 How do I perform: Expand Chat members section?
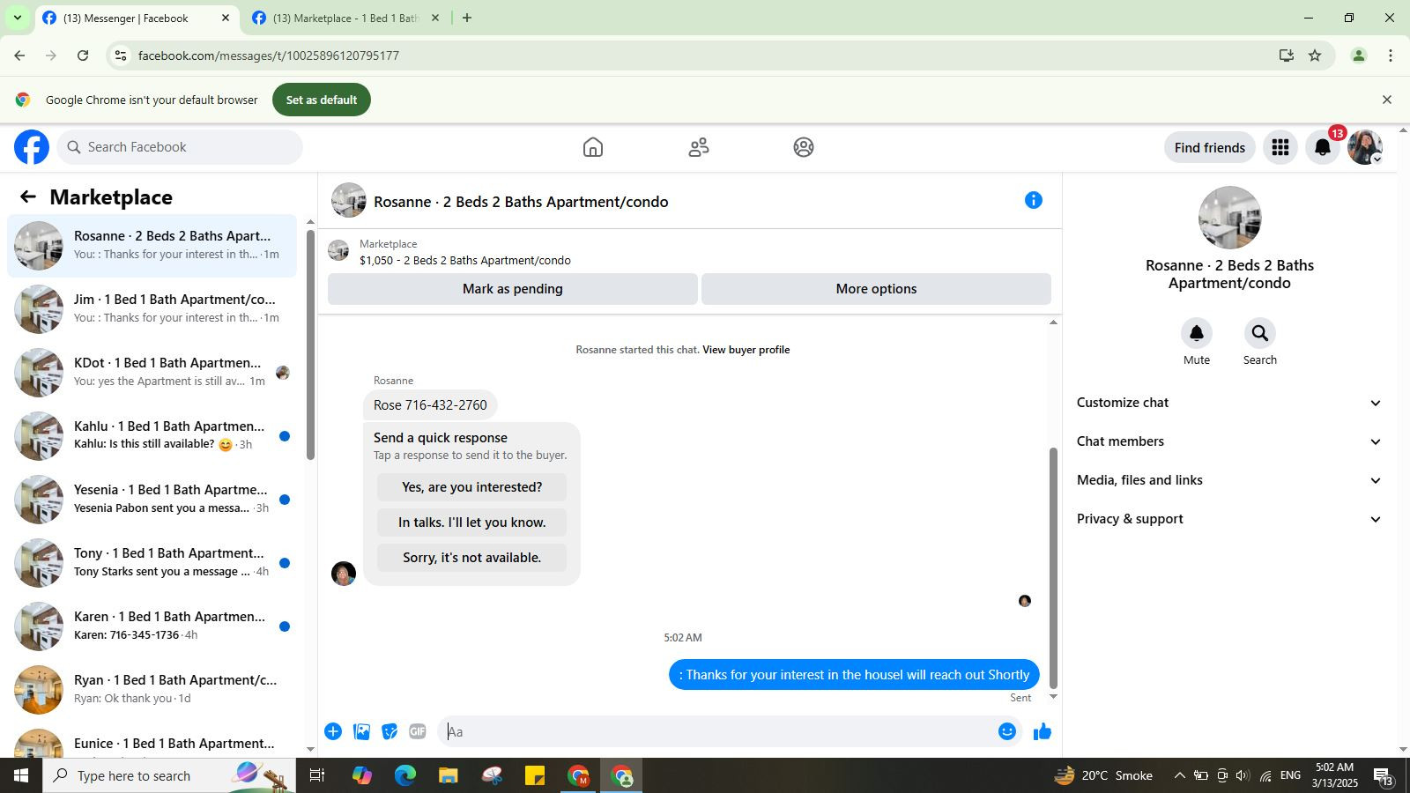(x=1228, y=441)
